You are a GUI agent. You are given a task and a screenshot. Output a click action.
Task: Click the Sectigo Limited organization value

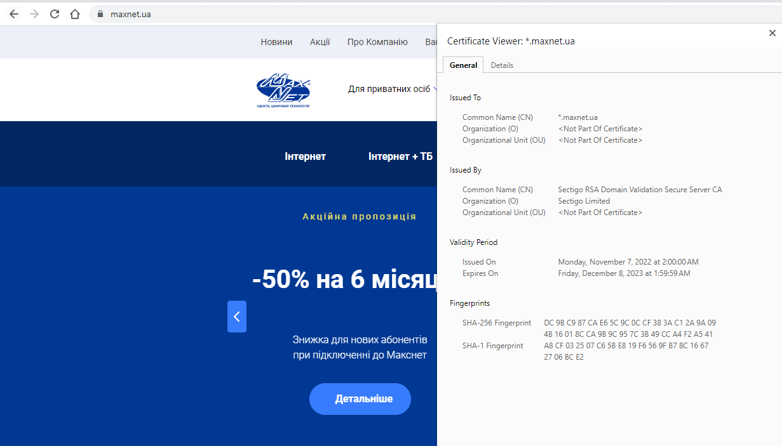(584, 201)
